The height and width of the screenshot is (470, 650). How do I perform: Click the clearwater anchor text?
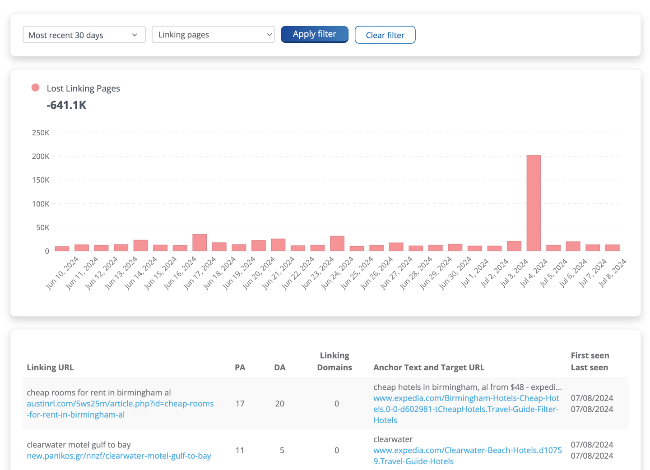pos(393,439)
